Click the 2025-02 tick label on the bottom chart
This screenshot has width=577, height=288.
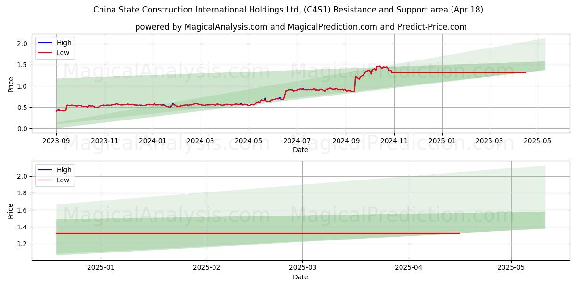point(207,268)
